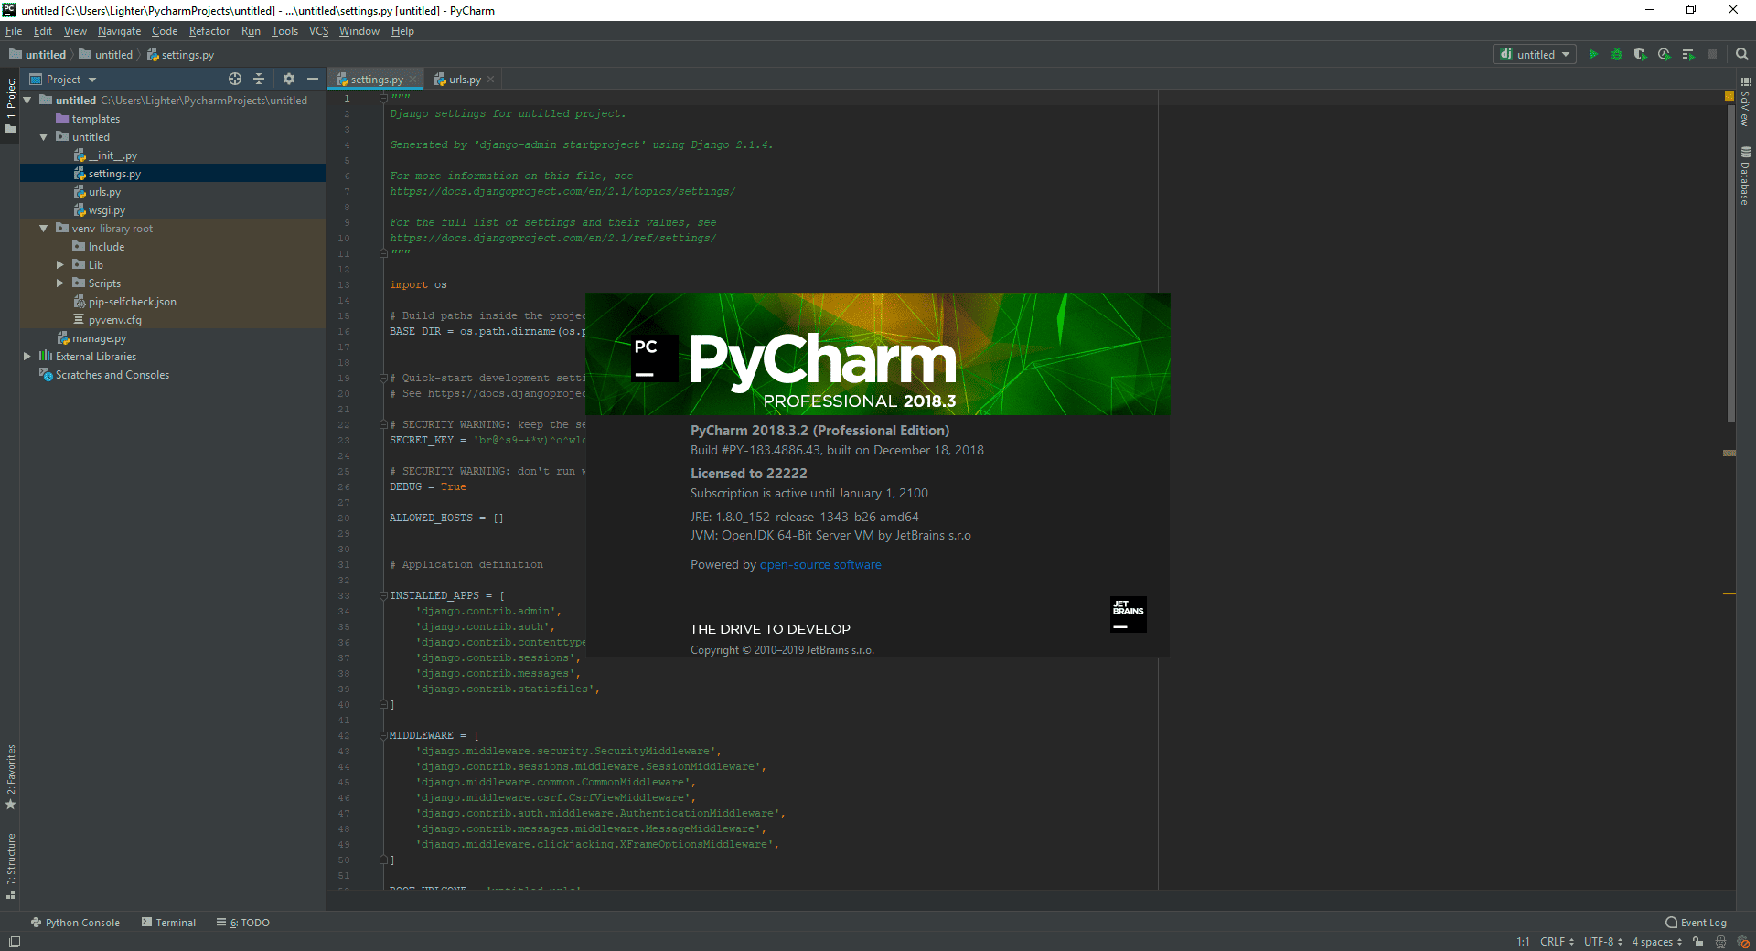Close the settings.py editor tab

pos(413,80)
